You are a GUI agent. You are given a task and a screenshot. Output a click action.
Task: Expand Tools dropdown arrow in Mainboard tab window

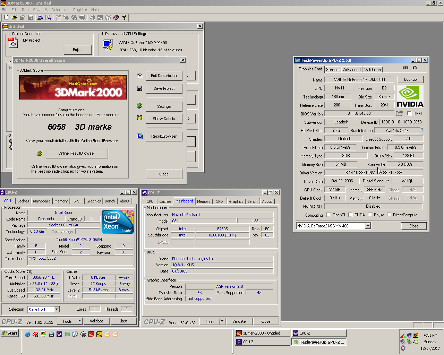pyautogui.click(x=222, y=321)
